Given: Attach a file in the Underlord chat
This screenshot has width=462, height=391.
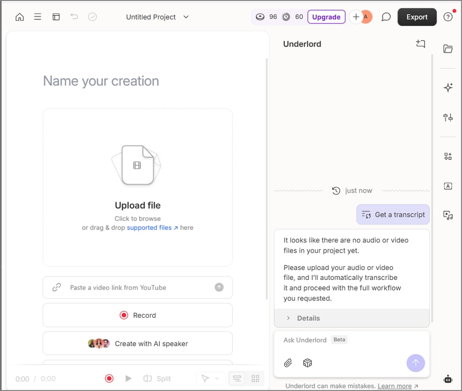Looking at the screenshot, I should [288, 363].
